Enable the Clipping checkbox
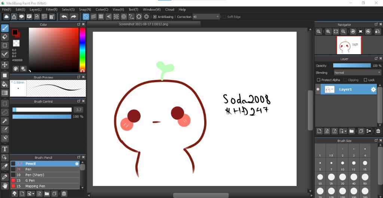Screen dimensions: 383x198 click(x=345, y=80)
